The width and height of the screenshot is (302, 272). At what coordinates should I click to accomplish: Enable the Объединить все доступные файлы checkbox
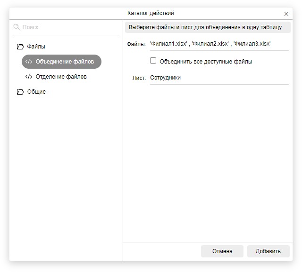click(153, 61)
